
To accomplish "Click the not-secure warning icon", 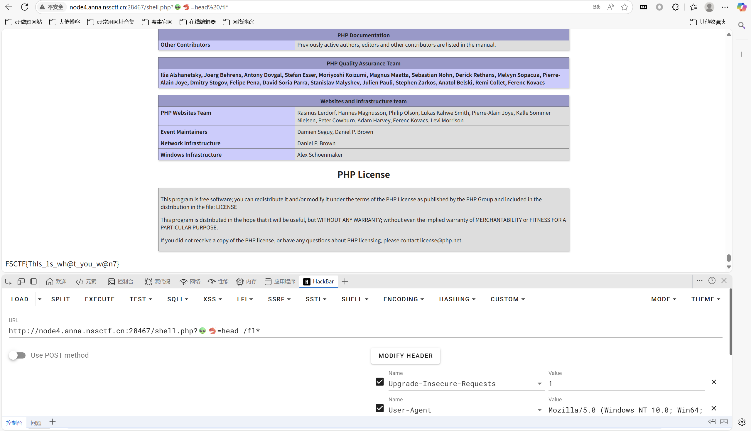I will coord(42,7).
